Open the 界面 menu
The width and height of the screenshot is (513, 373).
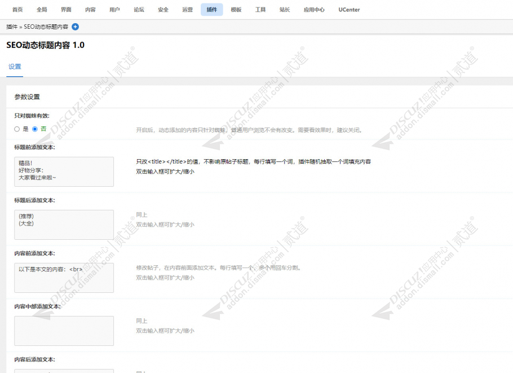[x=66, y=10]
